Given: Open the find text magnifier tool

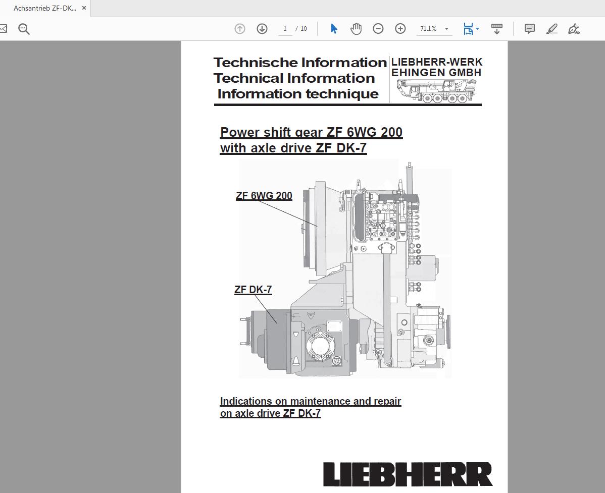Looking at the screenshot, I should (24, 29).
